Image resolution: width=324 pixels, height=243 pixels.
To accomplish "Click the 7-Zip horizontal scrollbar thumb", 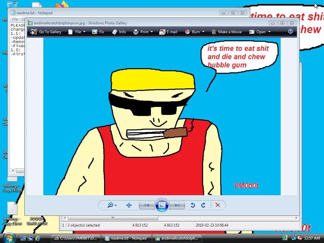I will coord(113,218).
